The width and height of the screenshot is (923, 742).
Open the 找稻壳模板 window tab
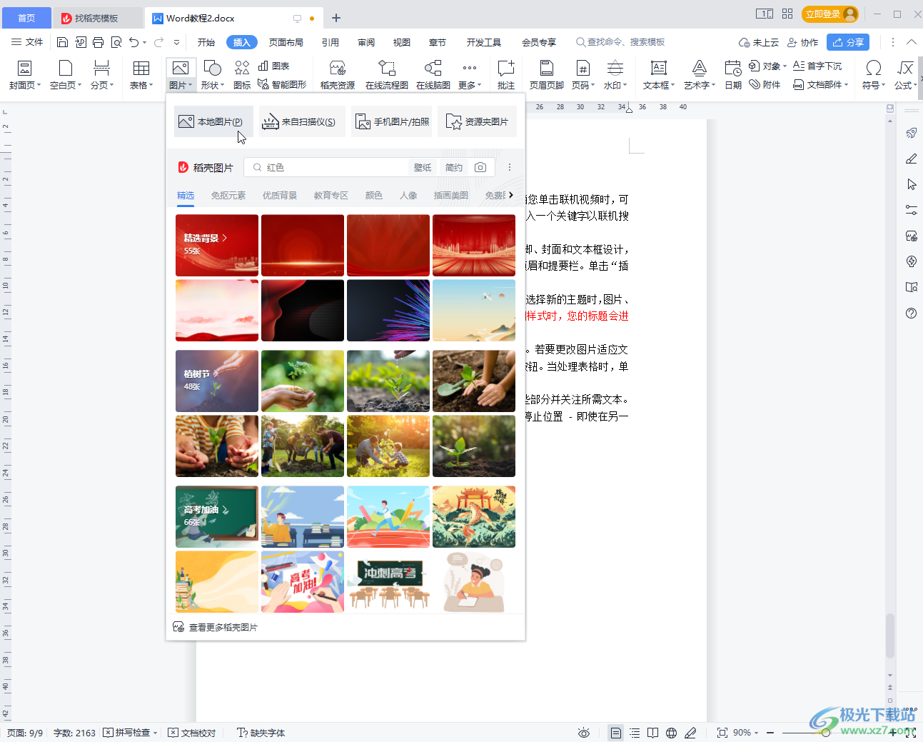(97, 19)
